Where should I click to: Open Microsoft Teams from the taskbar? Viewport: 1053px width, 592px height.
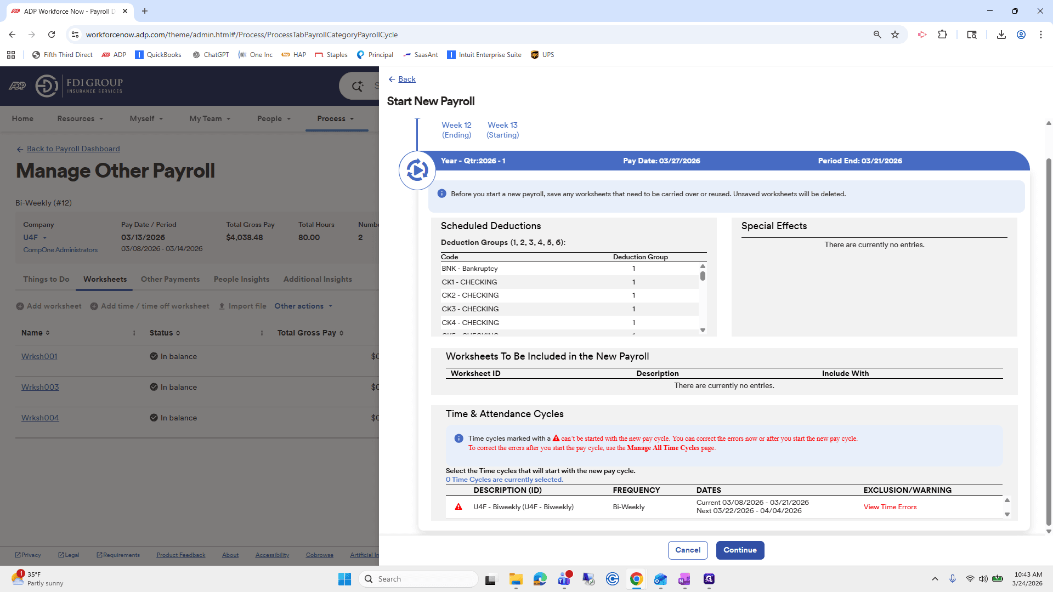pyautogui.click(x=564, y=579)
